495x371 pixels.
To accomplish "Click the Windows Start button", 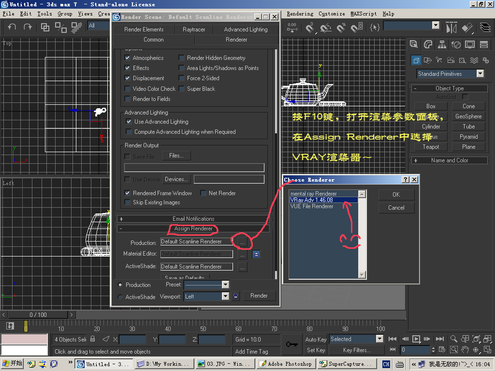I will click(12, 363).
